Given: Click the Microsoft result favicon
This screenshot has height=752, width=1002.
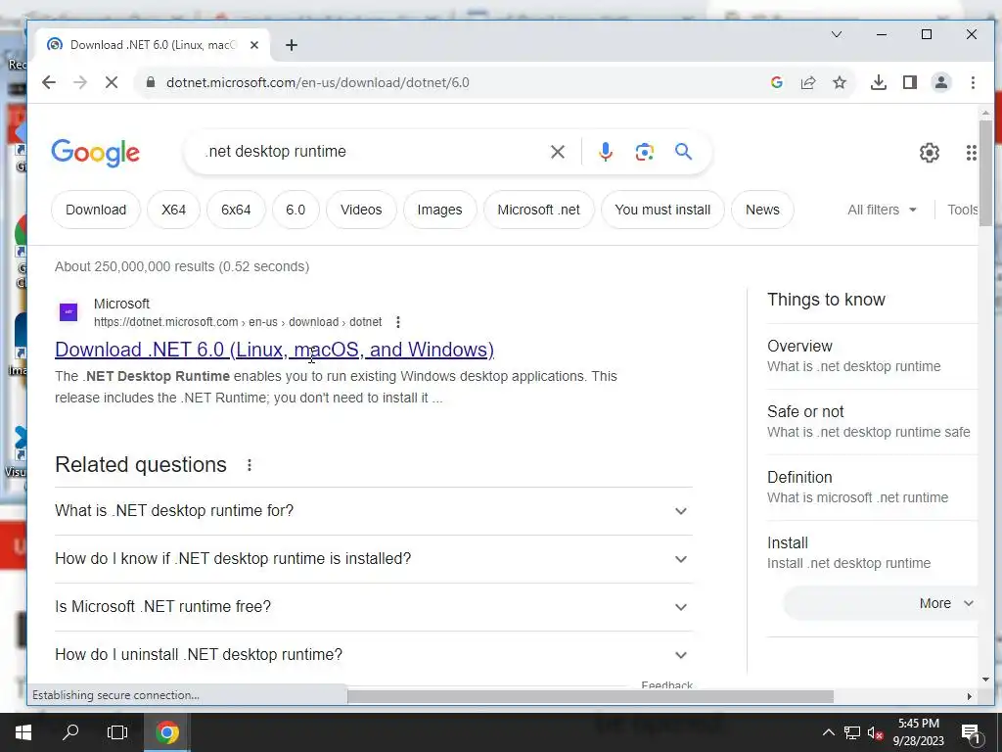Looking at the screenshot, I should (x=68, y=312).
